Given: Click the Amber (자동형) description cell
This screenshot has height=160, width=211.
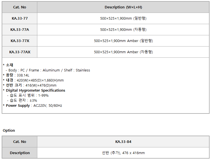Looking at the screenshot, I should click(x=123, y=52).
